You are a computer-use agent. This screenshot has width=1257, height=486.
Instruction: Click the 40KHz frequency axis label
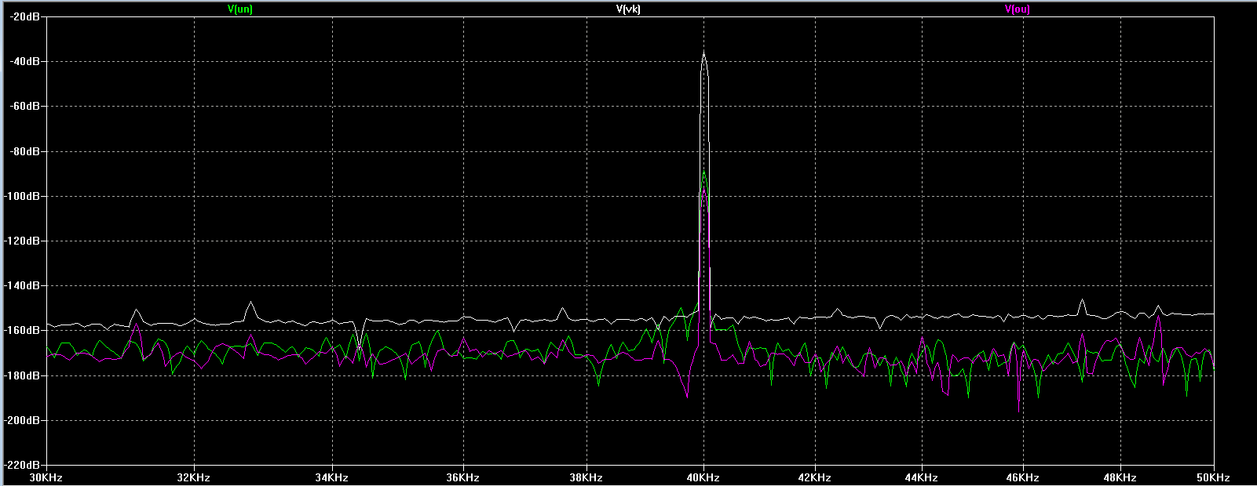[703, 477]
